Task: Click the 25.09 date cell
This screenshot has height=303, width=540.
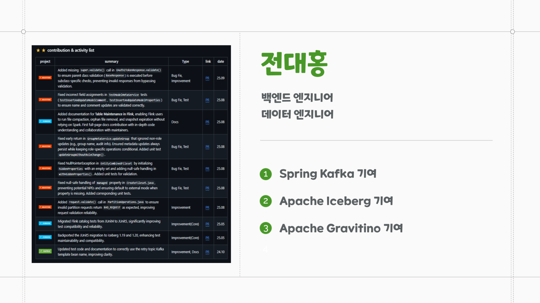Action: point(221,78)
